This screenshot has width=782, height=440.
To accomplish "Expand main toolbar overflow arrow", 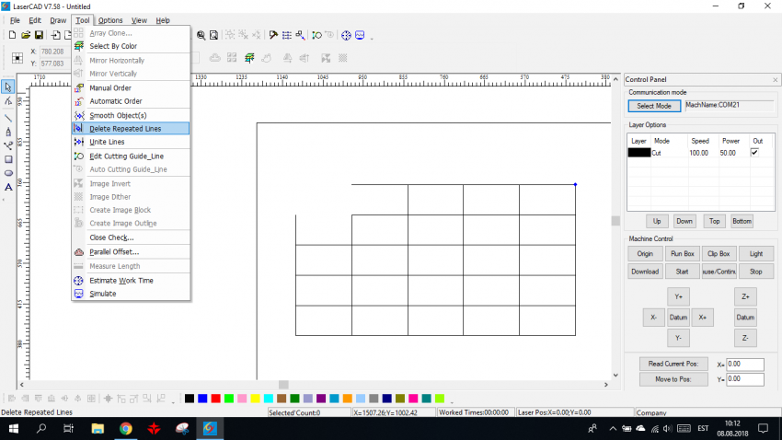I will (372, 38).
